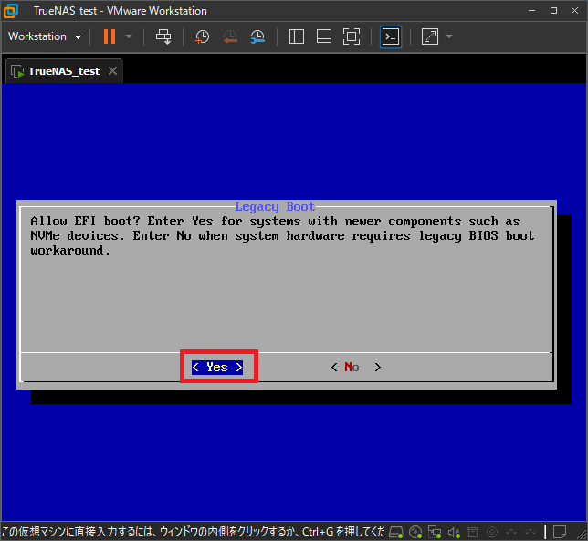Click the VMware Workstation app icon

pos(11,10)
